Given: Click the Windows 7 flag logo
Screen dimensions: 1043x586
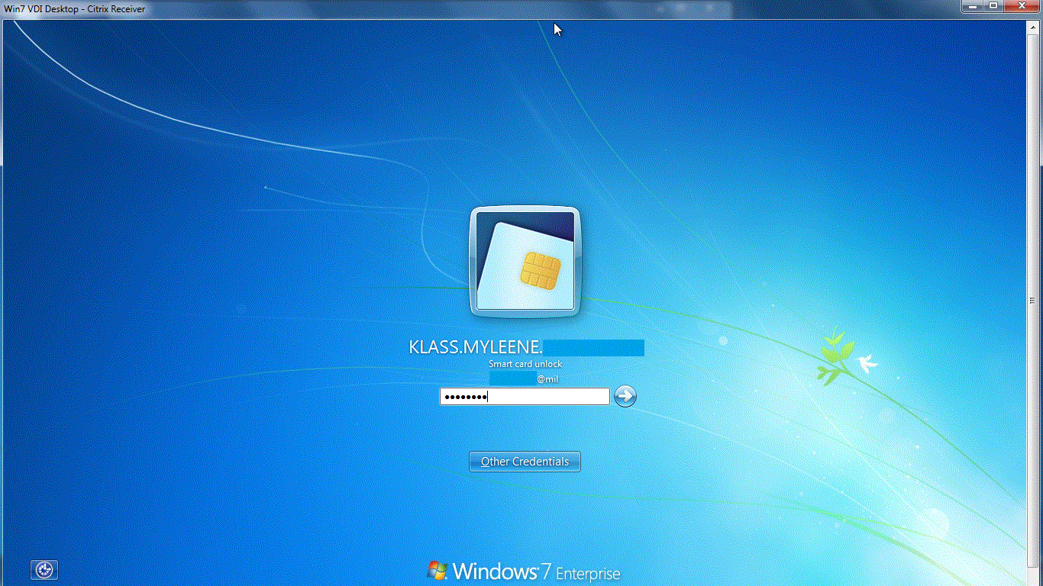Looking at the screenshot, I should (x=438, y=571).
